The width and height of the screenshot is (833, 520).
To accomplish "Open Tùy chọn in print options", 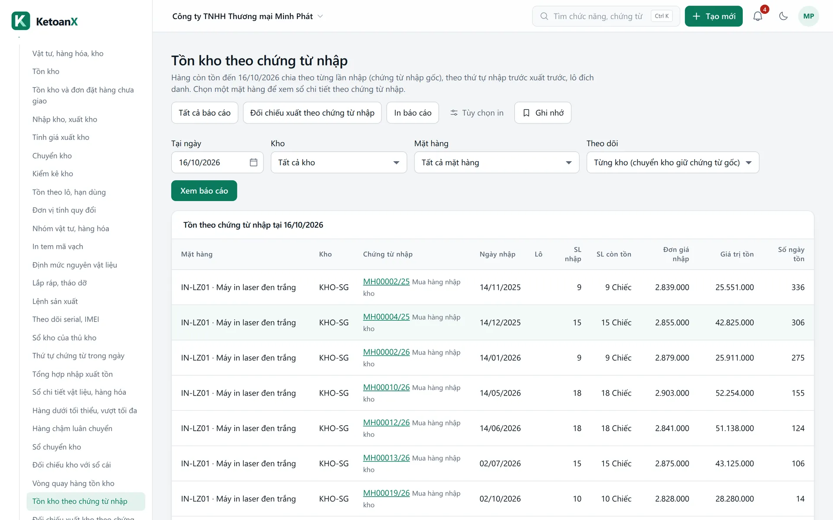I will (x=476, y=113).
